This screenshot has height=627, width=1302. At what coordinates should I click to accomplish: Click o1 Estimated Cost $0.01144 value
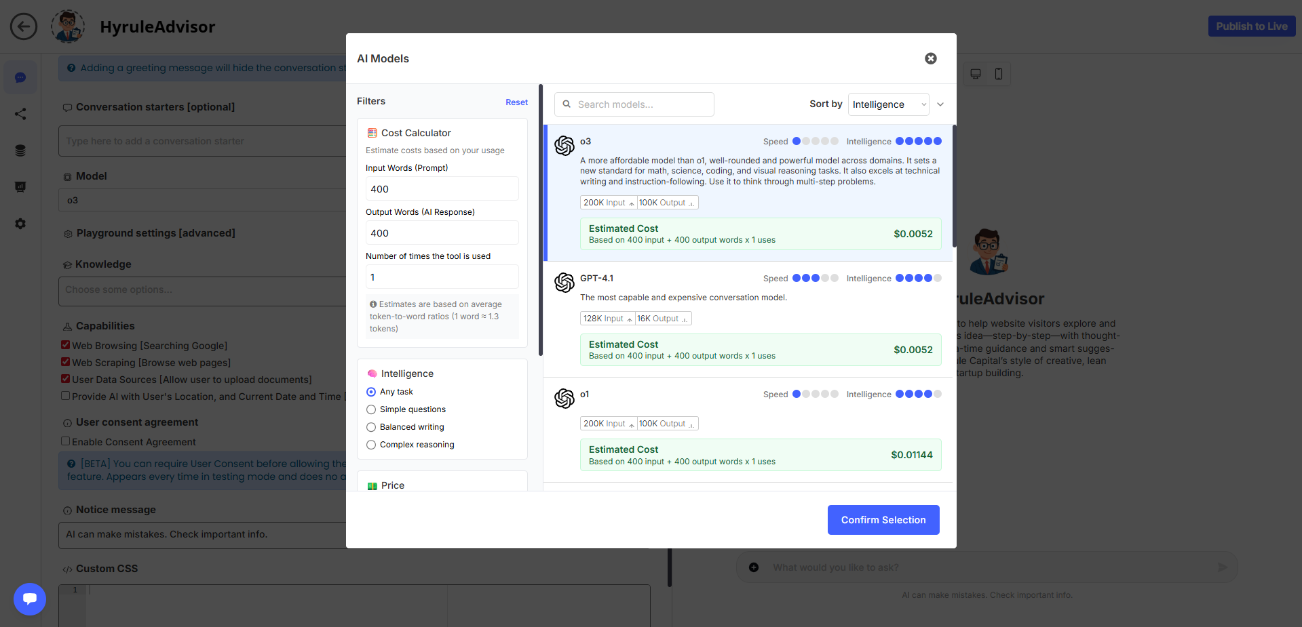point(912,455)
